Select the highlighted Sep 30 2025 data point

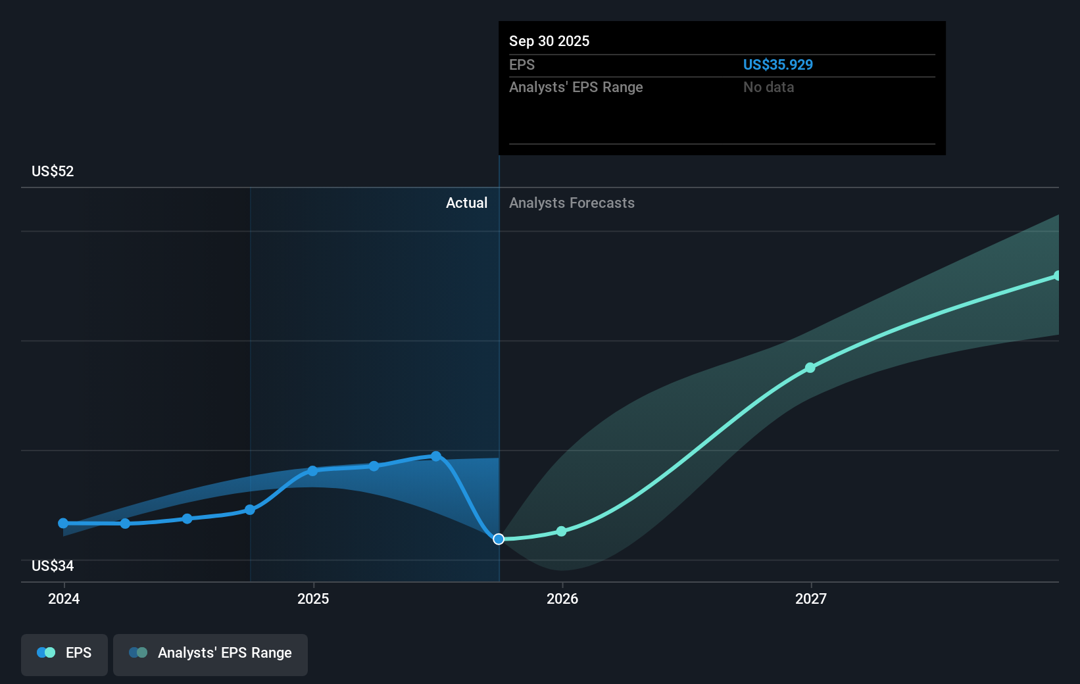point(499,539)
